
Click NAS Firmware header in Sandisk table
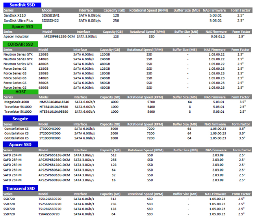pos(214,10)
